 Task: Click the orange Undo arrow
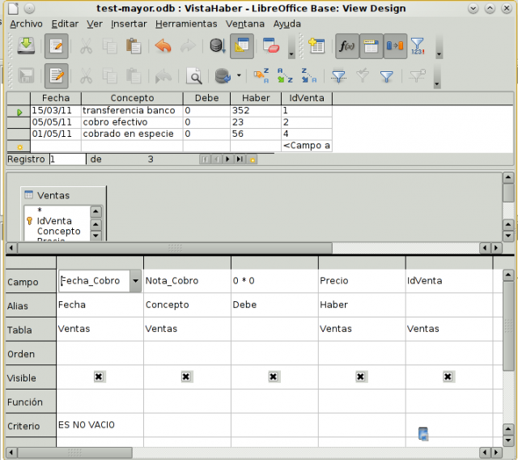(x=163, y=46)
